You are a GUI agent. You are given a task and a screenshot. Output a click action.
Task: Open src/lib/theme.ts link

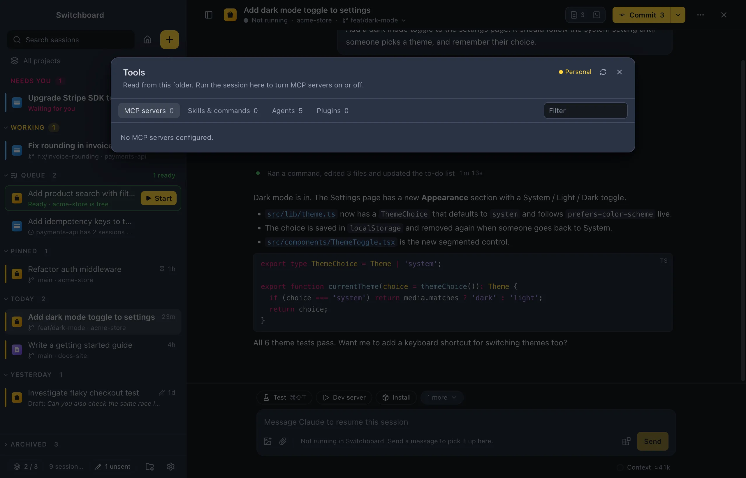[301, 214]
